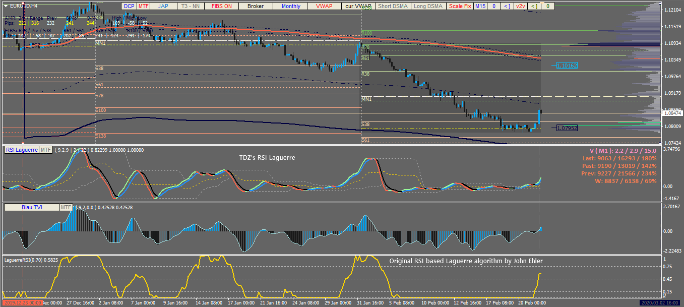Click the 'Past: 9190 / 13019 / 142%' text
Screen dimensions: 684x307
coord(619,166)
